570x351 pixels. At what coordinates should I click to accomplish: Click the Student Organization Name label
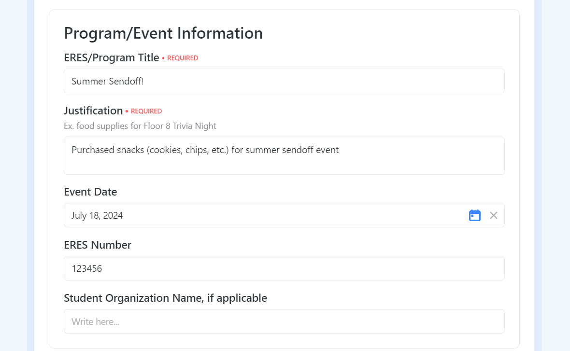tap(165, 298)
